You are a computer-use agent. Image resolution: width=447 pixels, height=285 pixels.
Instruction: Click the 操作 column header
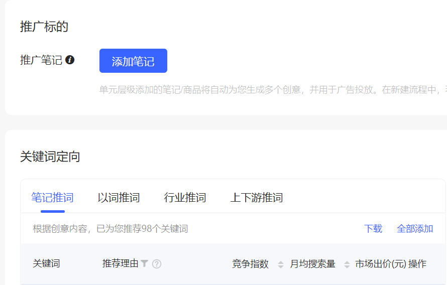(417, 264)
